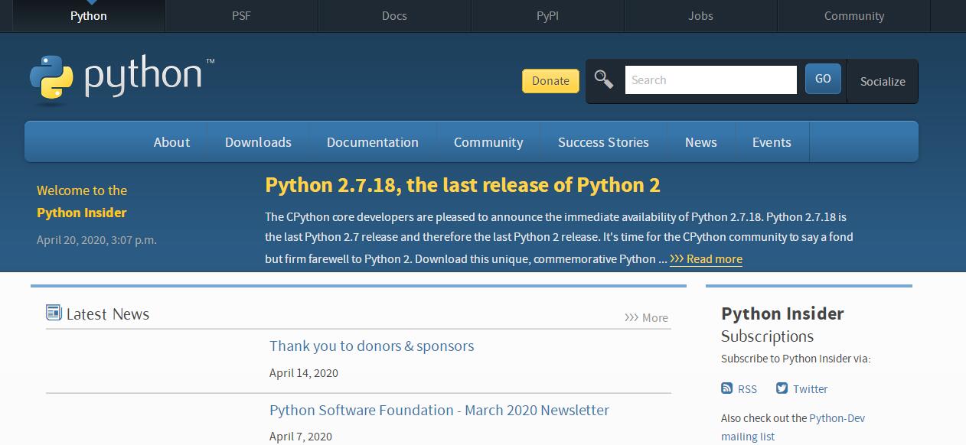This screenshot has height=445, width=966.
Task: Open the Python-Dev mailing list link
Action: [x=793, y=427]
